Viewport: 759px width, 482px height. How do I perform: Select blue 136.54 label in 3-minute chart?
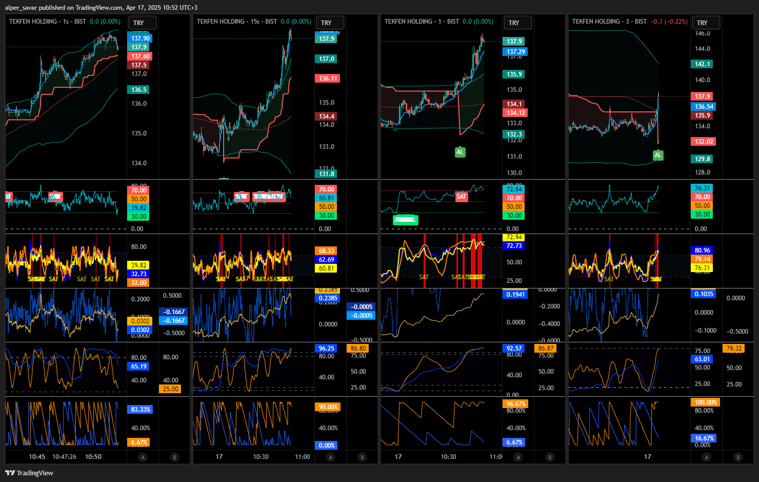pyautogui.click(x=704, y=107)
